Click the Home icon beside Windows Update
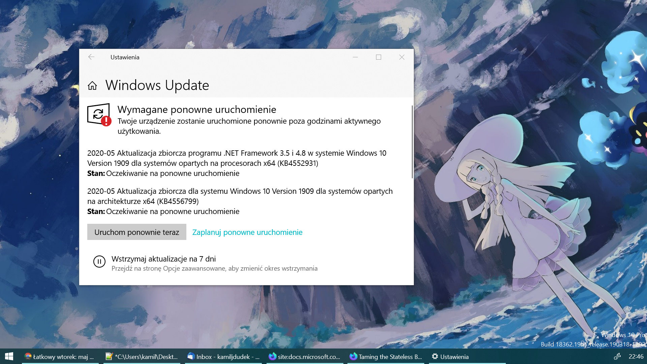The height and width of the screenshot is (364, 647). [x=92, y=86]
